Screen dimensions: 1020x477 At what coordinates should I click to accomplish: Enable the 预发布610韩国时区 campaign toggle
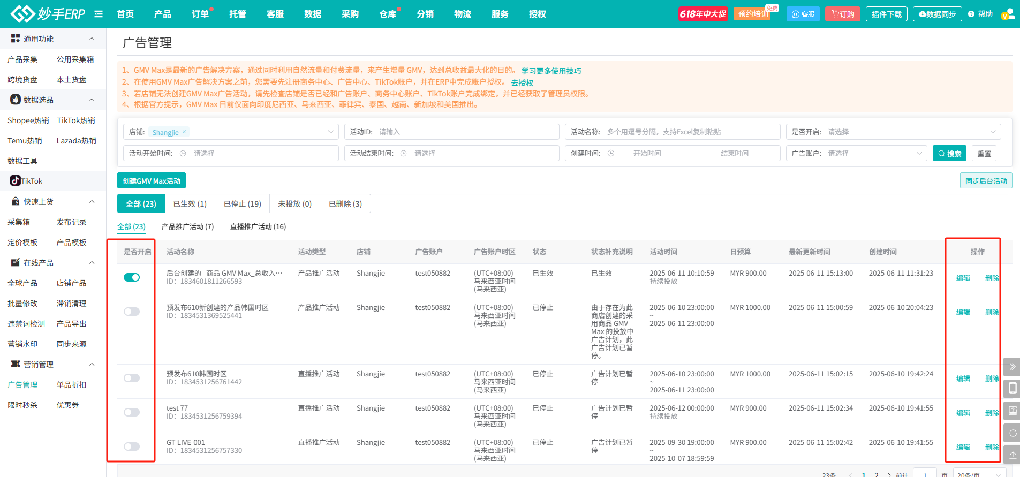pyautogui.click(x=132, y=378)
